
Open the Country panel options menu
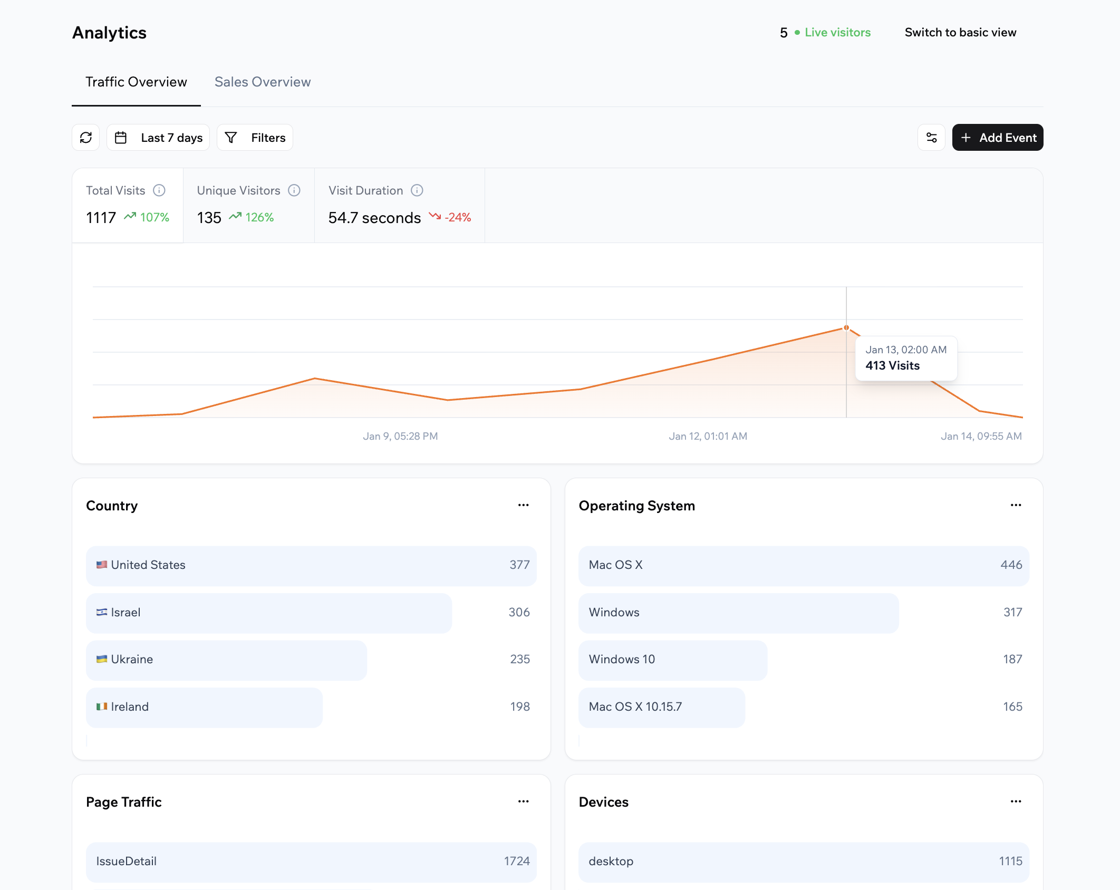point(523,505)
